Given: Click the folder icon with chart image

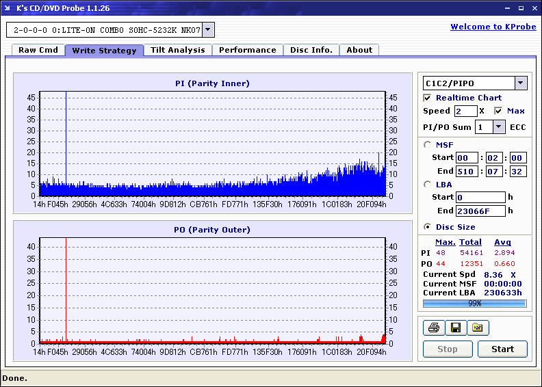Looking at the screenshot, I should (478, 328).
